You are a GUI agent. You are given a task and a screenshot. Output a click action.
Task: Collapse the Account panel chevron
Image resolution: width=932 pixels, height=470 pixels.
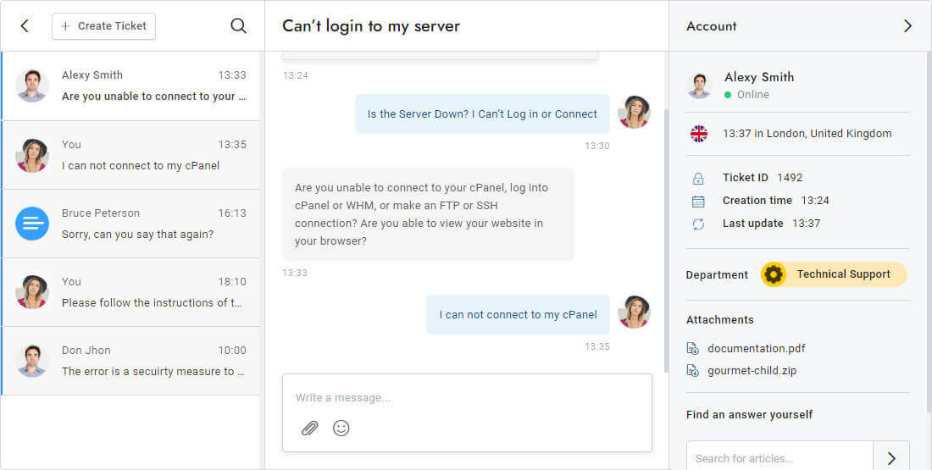tap(907, 26)
